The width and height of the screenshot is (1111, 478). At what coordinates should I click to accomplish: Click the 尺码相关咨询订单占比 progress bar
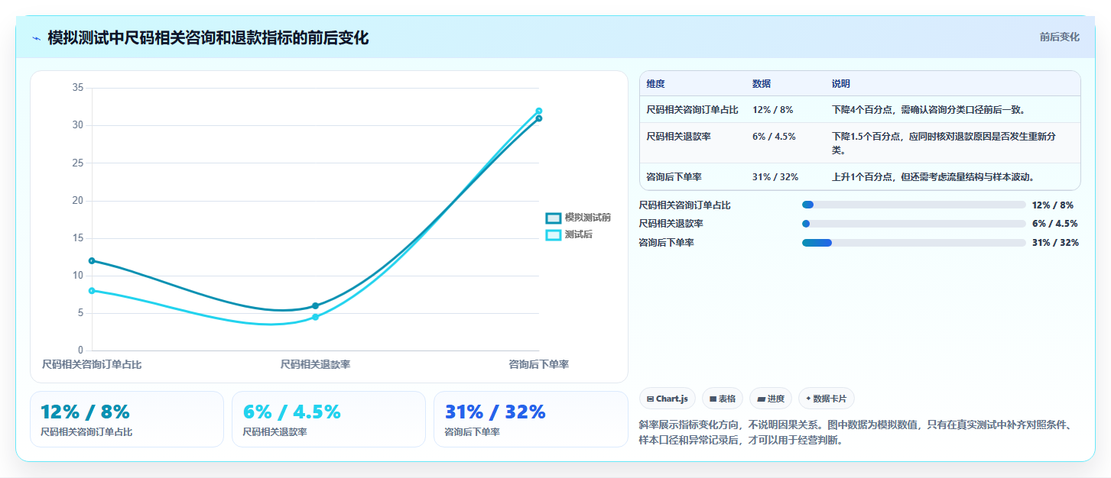click(914, 205)
